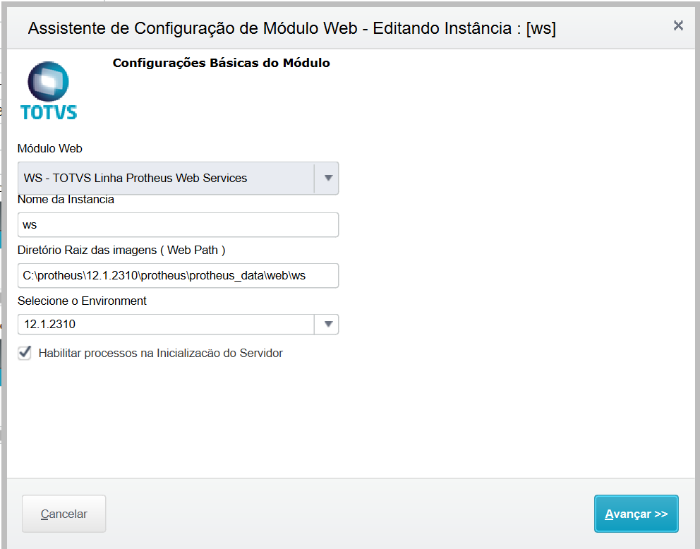Click the 'Habilitar processos na Inicialização do Servidor' label

[x=160, y=353]
